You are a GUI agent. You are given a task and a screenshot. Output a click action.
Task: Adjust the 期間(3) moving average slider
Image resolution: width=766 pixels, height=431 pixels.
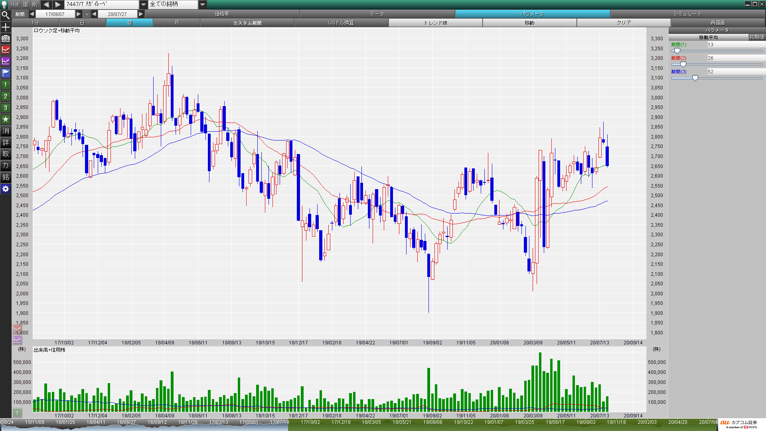click(695, 78)
